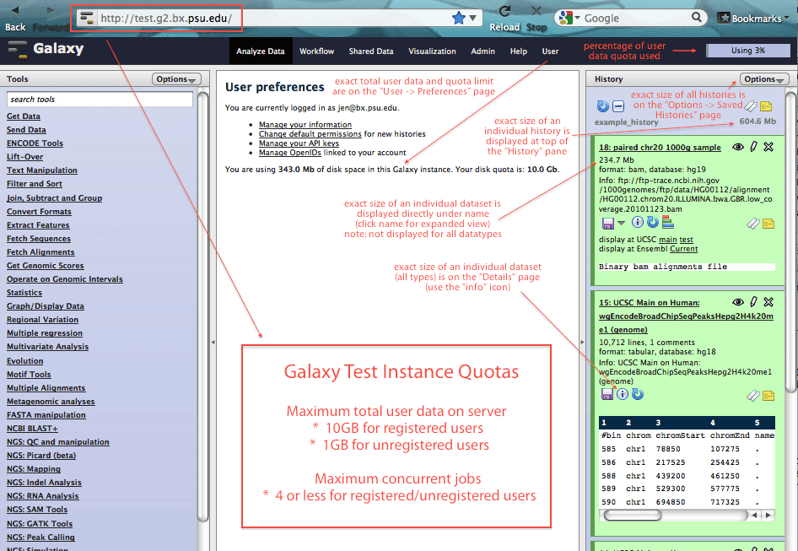Open visualization chart icon on dataset 18
This screenshot has width=798, height=551.
point(666,223)
